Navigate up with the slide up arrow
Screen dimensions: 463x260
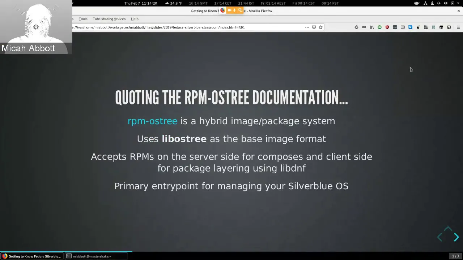click(x=448, y=229)
